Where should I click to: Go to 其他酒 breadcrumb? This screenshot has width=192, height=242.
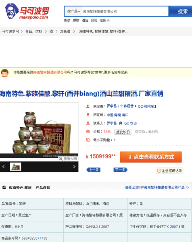click(x=65, y=31)
